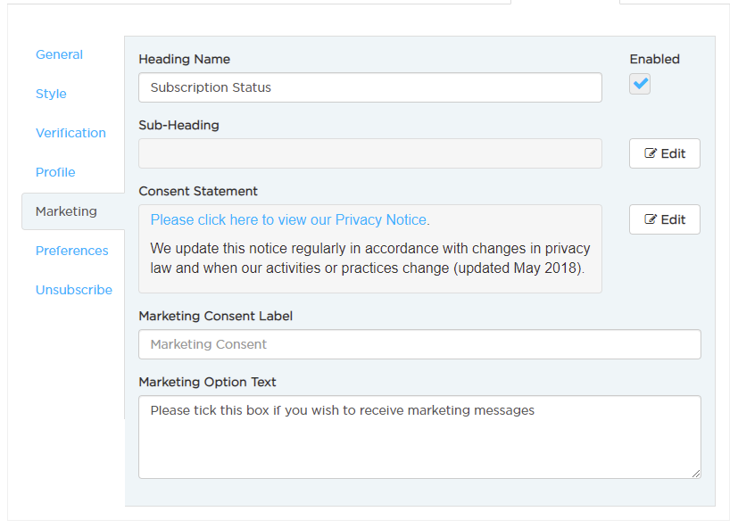The width and height of the screenshot is (738, 528).
Task: Switch to the Unsubscribe tab
Action: (x=74, y=290)
